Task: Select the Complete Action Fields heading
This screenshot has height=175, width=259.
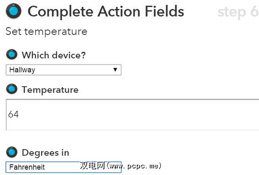Action: point(106,12)
